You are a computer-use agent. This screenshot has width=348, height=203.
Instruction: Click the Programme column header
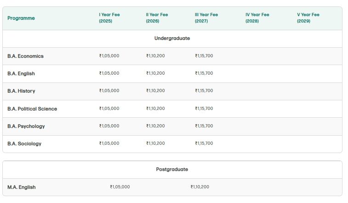[x=21, y=18]
